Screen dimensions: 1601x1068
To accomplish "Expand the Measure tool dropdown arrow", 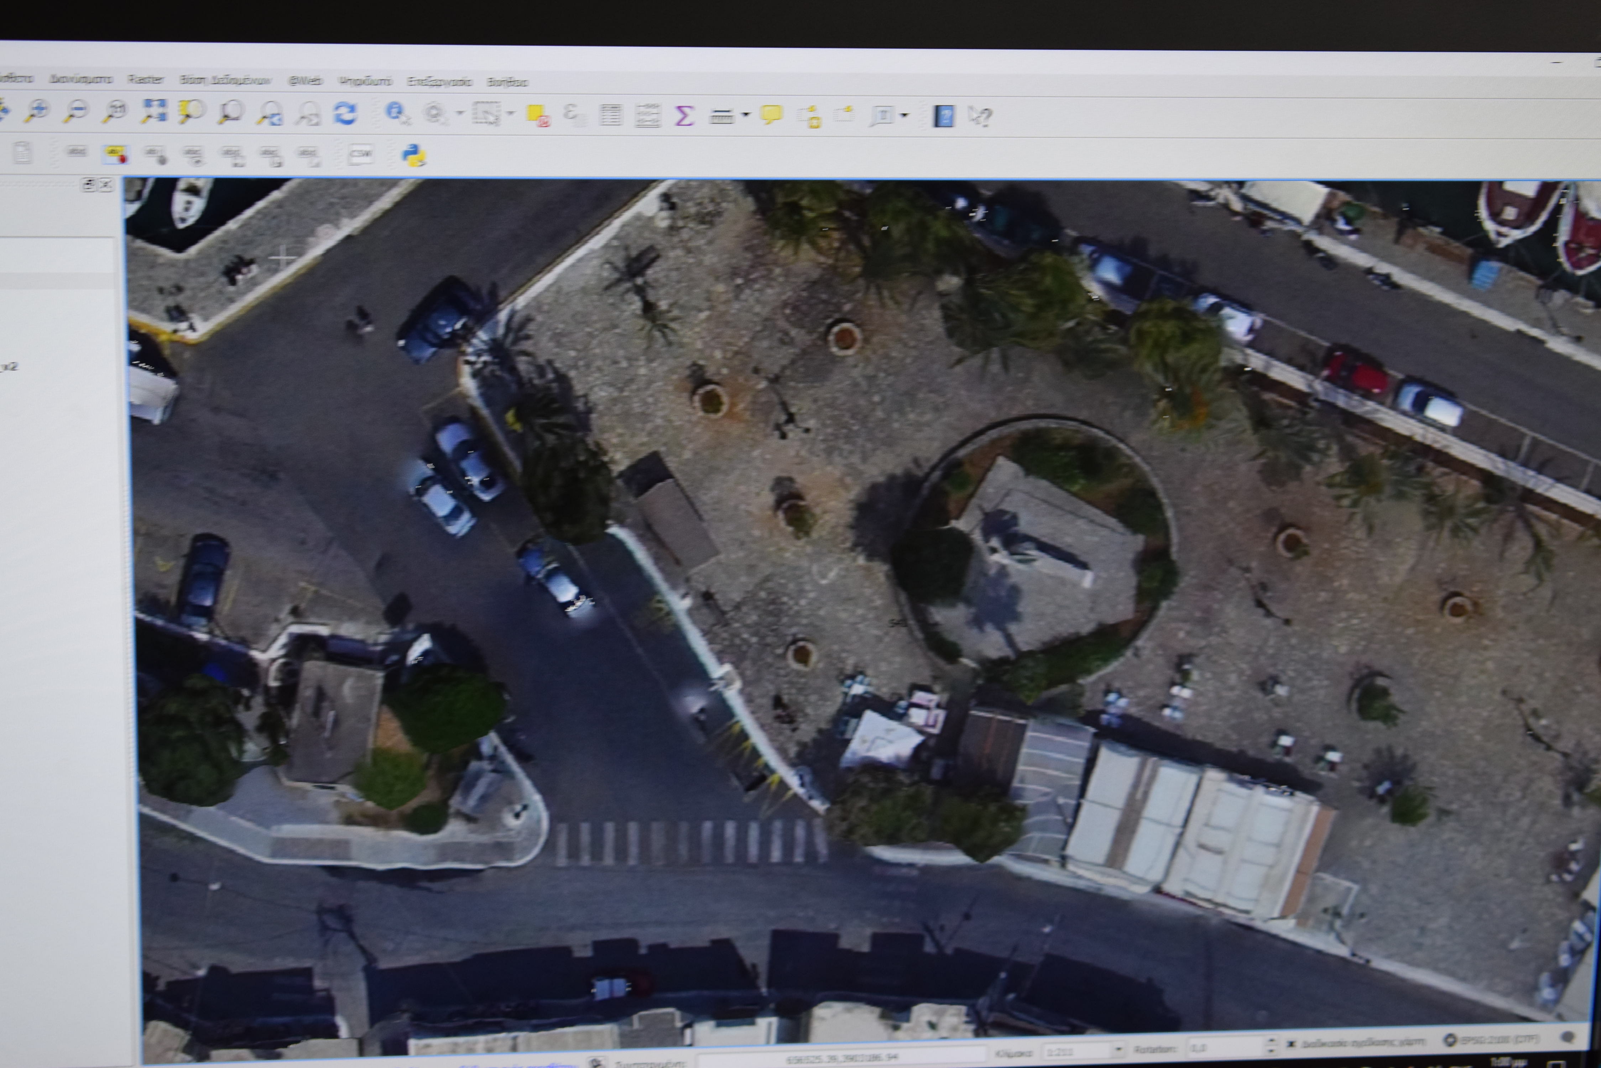I will pyautogui.click(x=745, y=114).
